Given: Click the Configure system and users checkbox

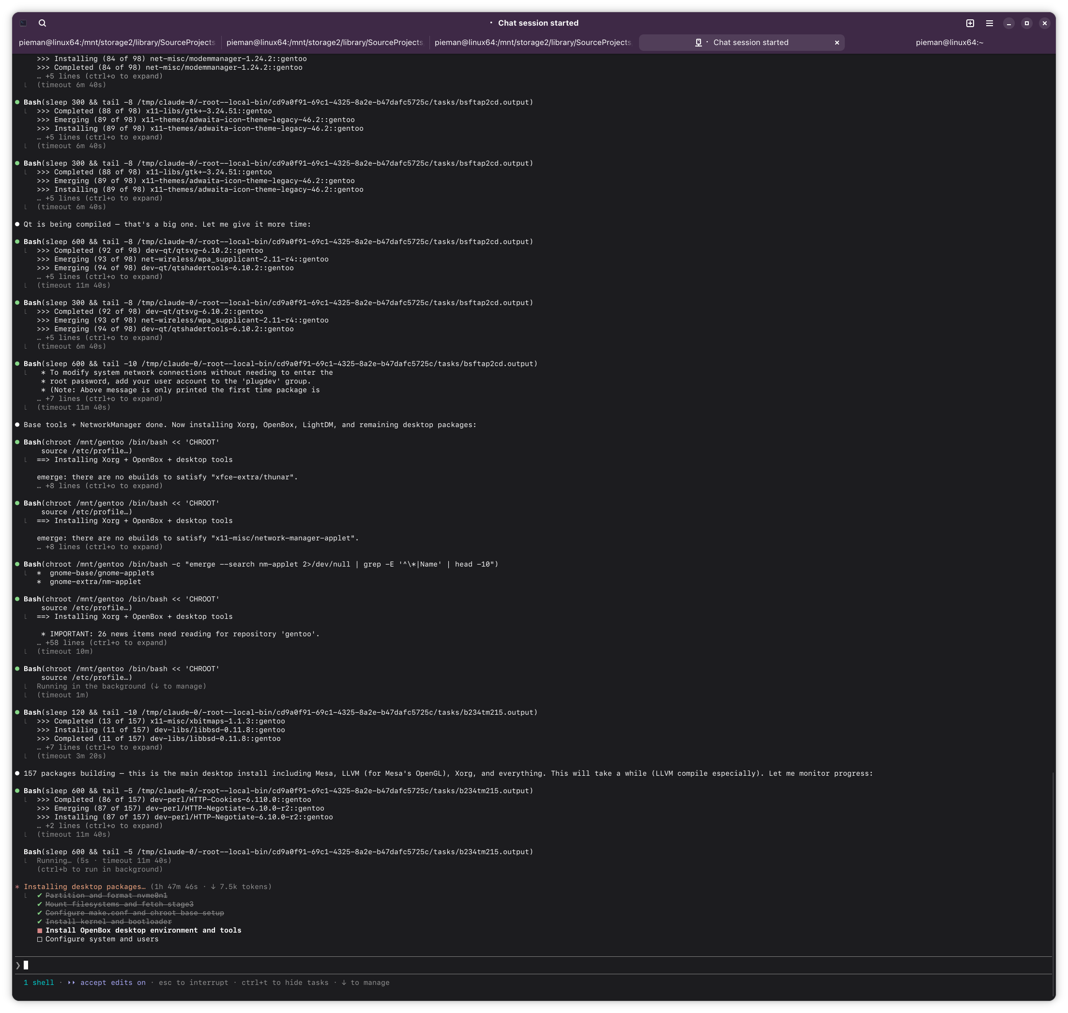Looking at the screenshot, I should 39,939.
